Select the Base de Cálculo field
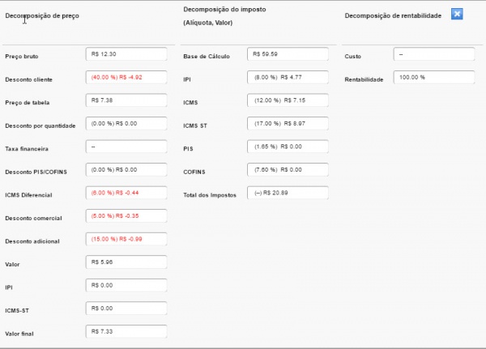This screenshot has width=486, height=349. click(288, 54)
